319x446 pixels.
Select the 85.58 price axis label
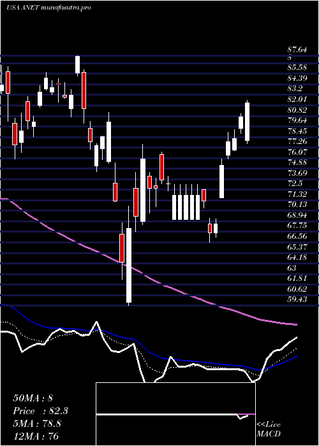click(x=297, y=68)
